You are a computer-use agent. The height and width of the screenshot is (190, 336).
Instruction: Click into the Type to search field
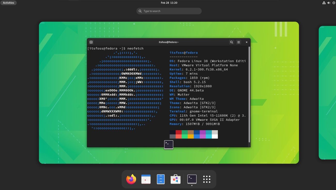pyautogui.click(x=169, y=11)
